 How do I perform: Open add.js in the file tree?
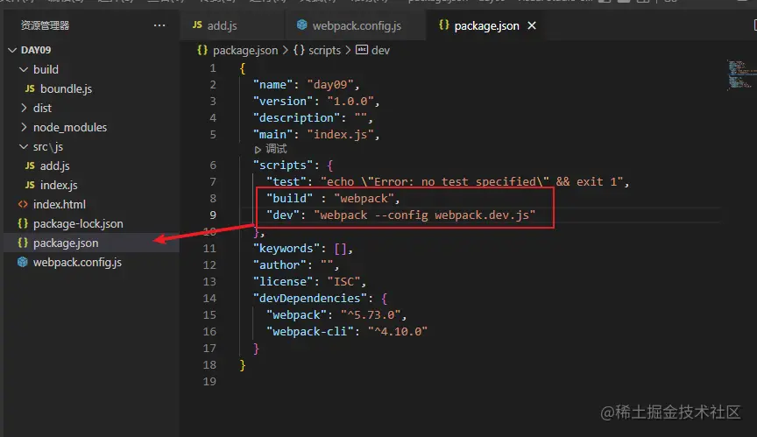[54, 166]
